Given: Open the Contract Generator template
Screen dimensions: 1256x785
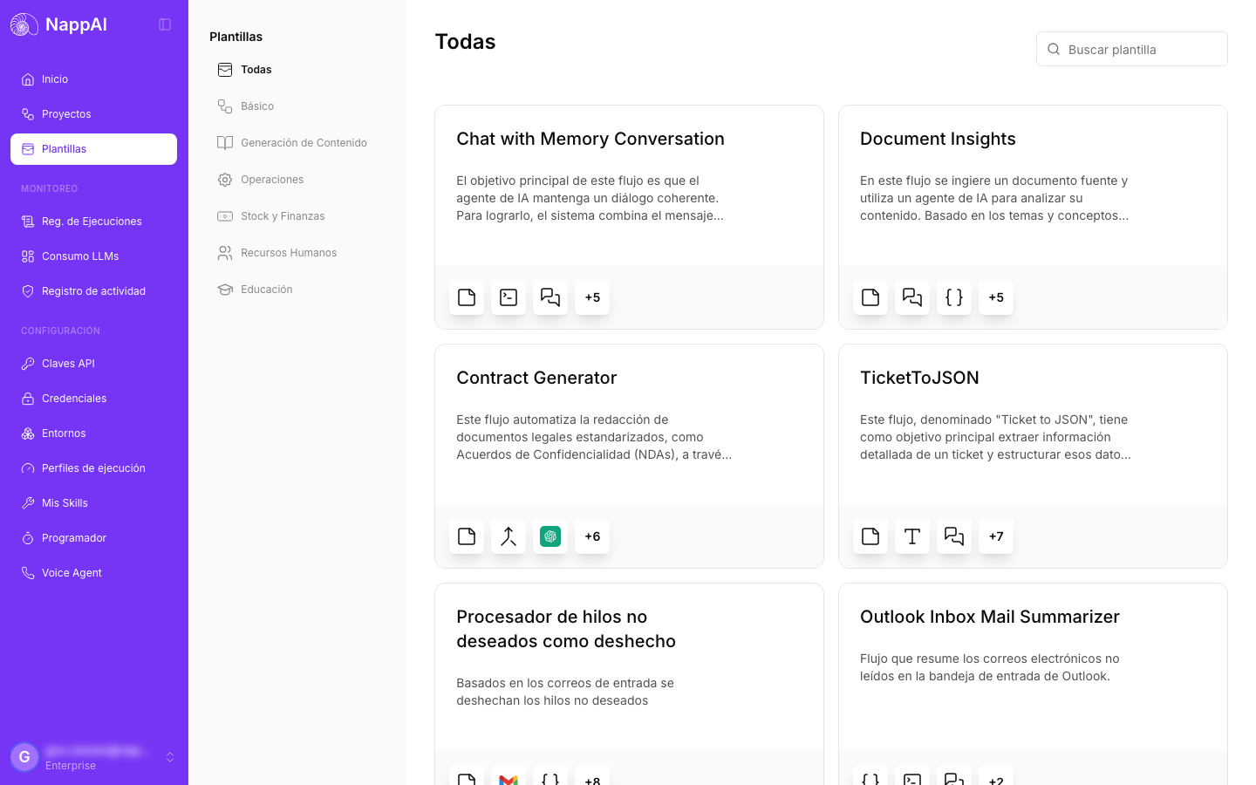Looking at the screenshot, I should [629, 456].
